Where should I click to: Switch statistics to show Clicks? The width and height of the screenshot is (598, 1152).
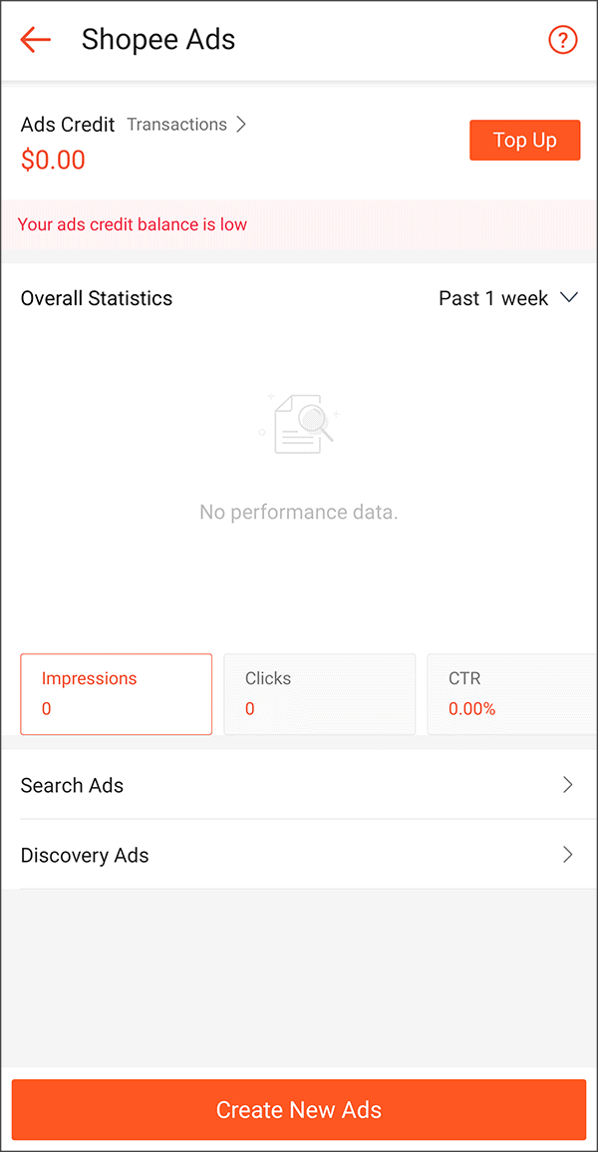click(x=320, y=693)
